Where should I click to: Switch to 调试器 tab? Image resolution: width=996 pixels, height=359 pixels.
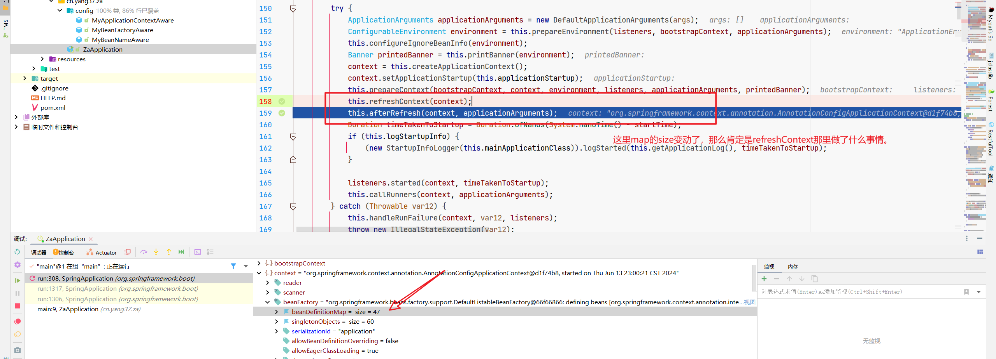39,253
